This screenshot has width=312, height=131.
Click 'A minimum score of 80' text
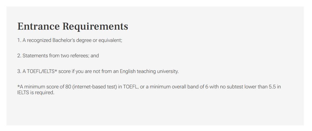[x=43, y=87]
